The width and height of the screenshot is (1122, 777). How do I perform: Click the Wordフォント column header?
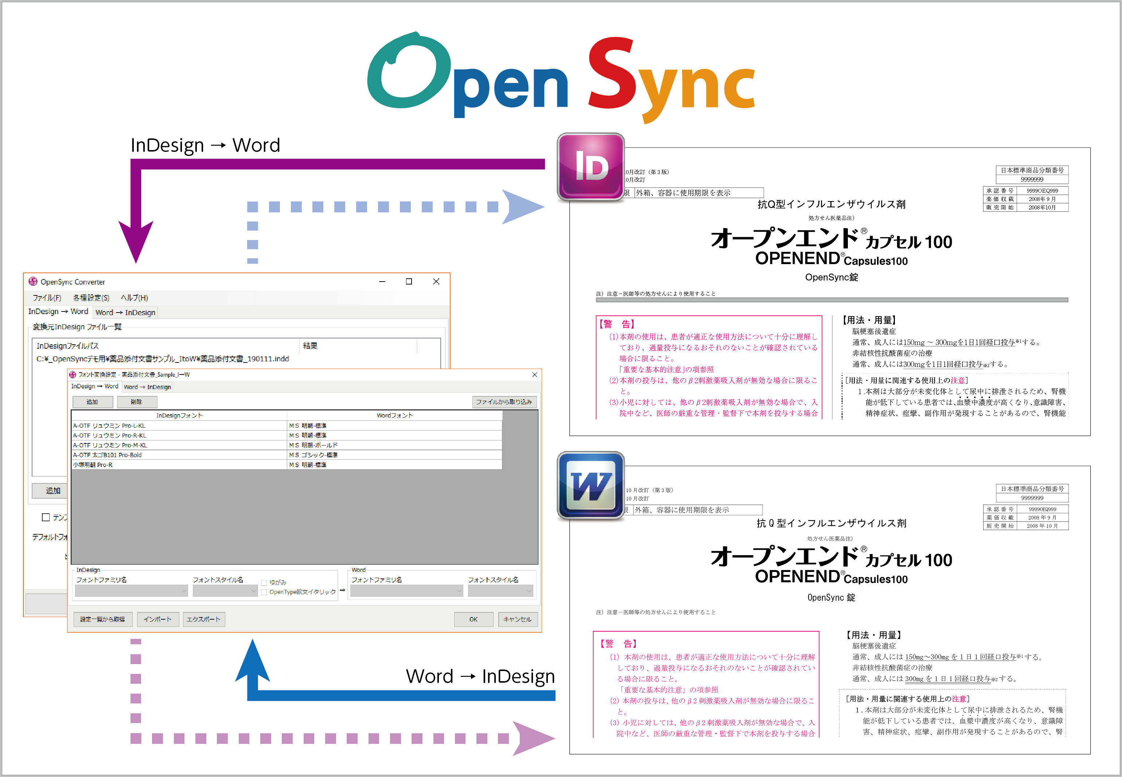tap(395, 415)
